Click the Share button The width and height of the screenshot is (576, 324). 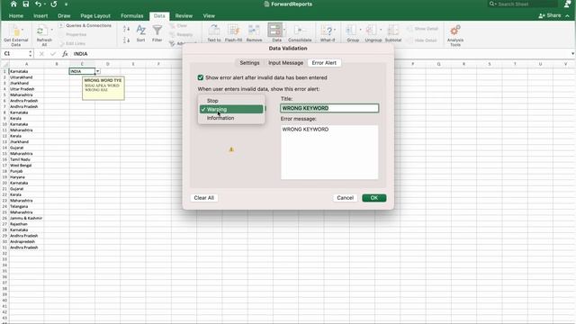pyautogui.click(x=550, y=15)
